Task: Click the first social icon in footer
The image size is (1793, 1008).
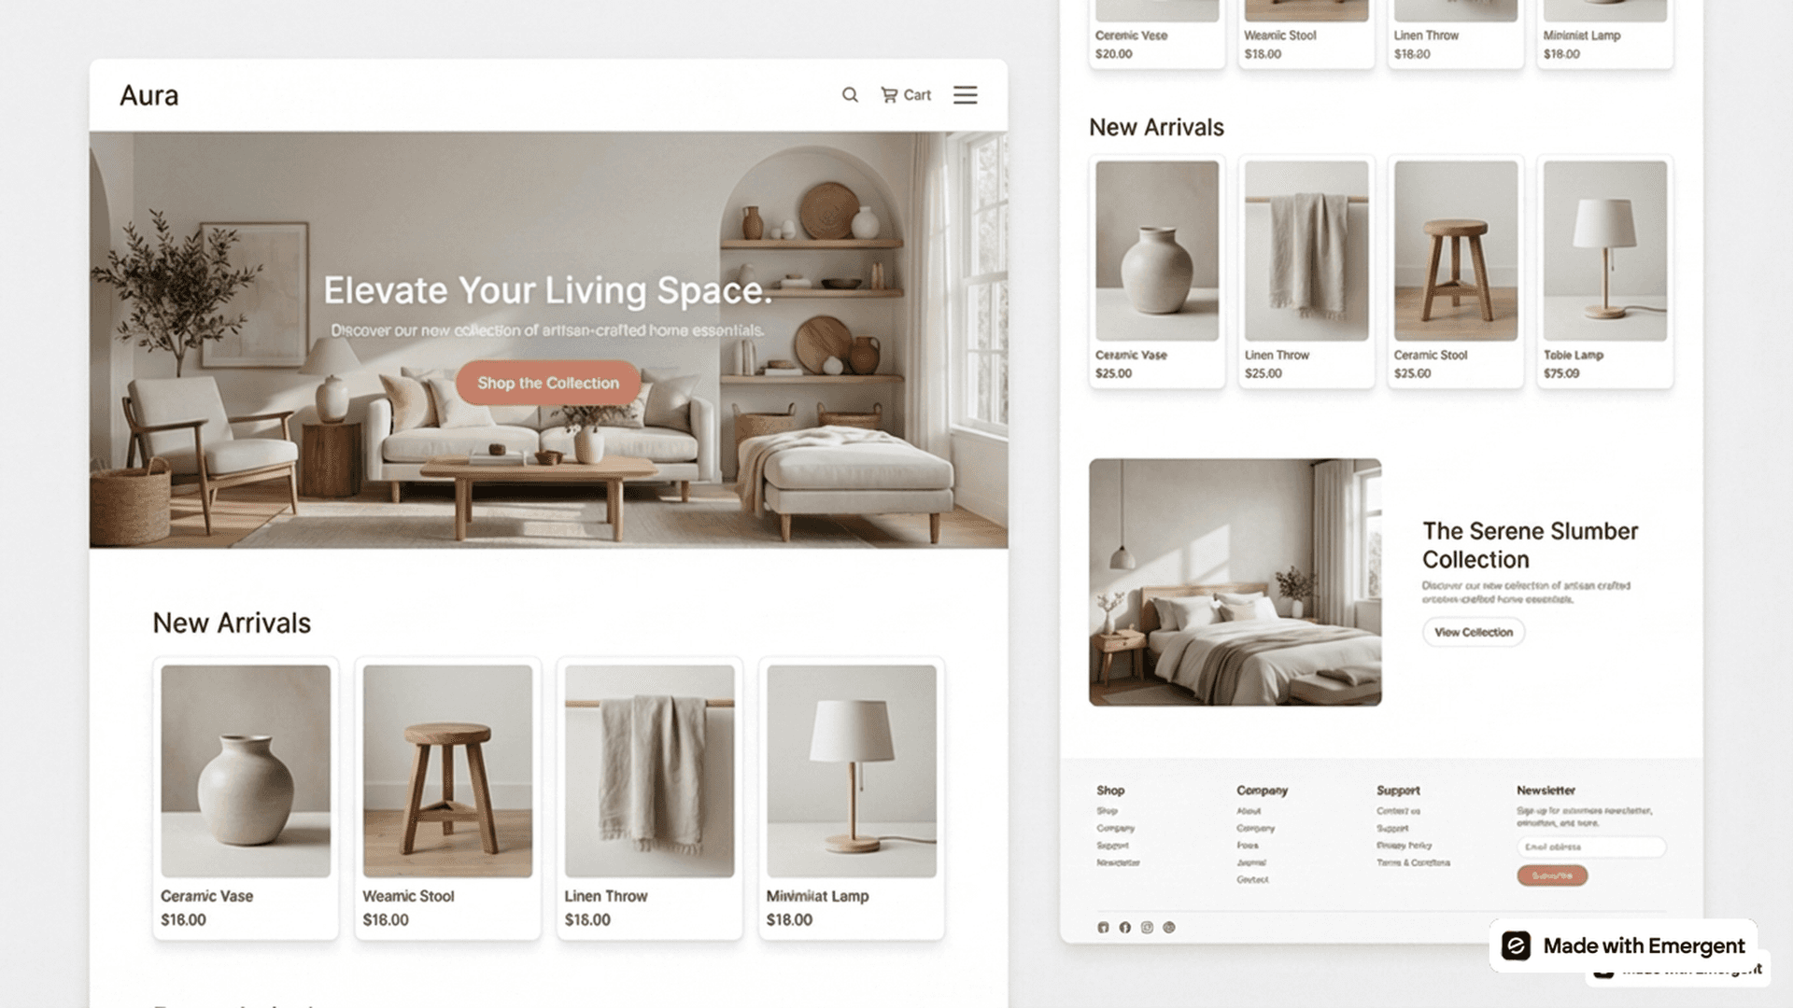Action: click(x=1103, y=928)
